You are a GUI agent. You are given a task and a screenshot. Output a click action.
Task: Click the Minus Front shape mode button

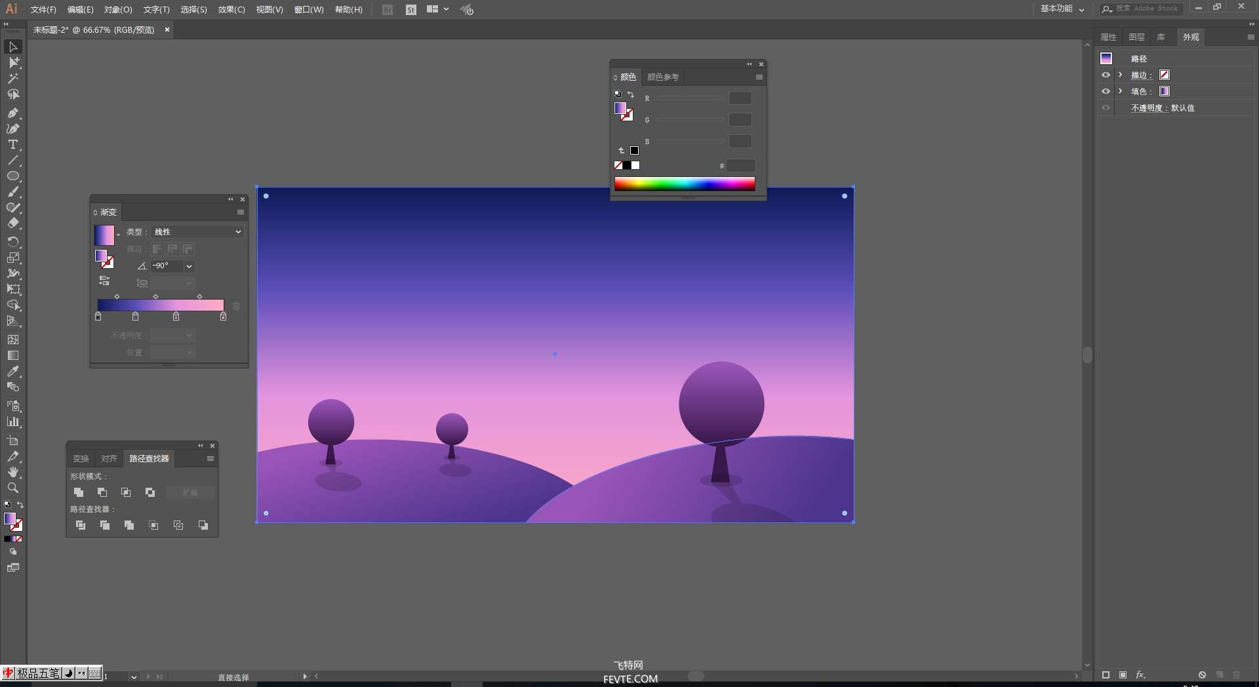coord(102,492)
